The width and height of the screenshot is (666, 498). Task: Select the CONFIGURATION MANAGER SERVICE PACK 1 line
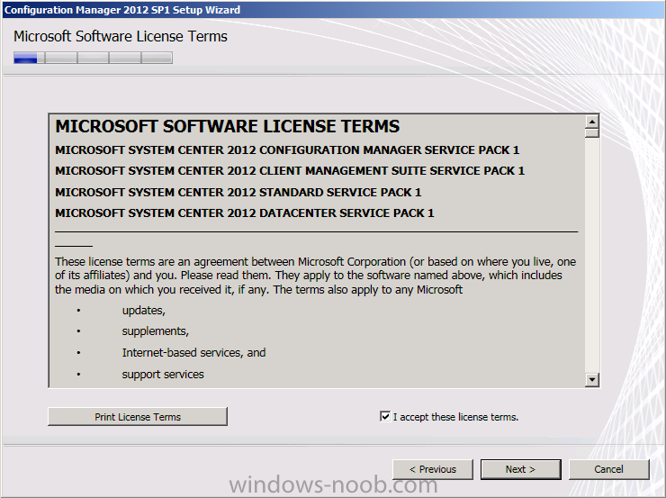click(287, 150)
